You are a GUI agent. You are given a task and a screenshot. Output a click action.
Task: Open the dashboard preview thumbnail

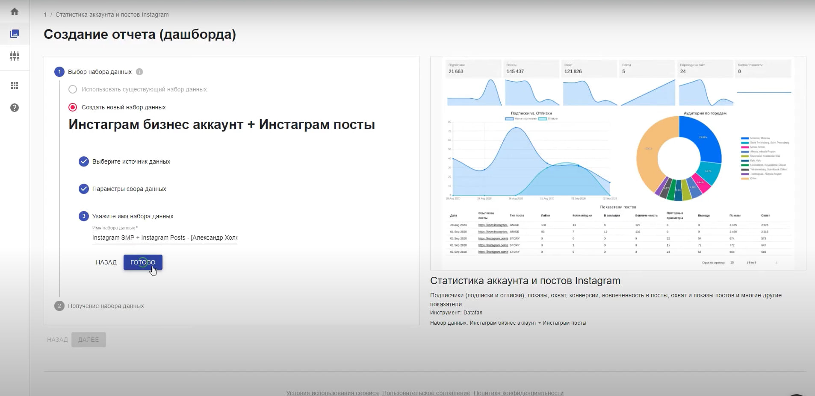[x=618, y=163]
